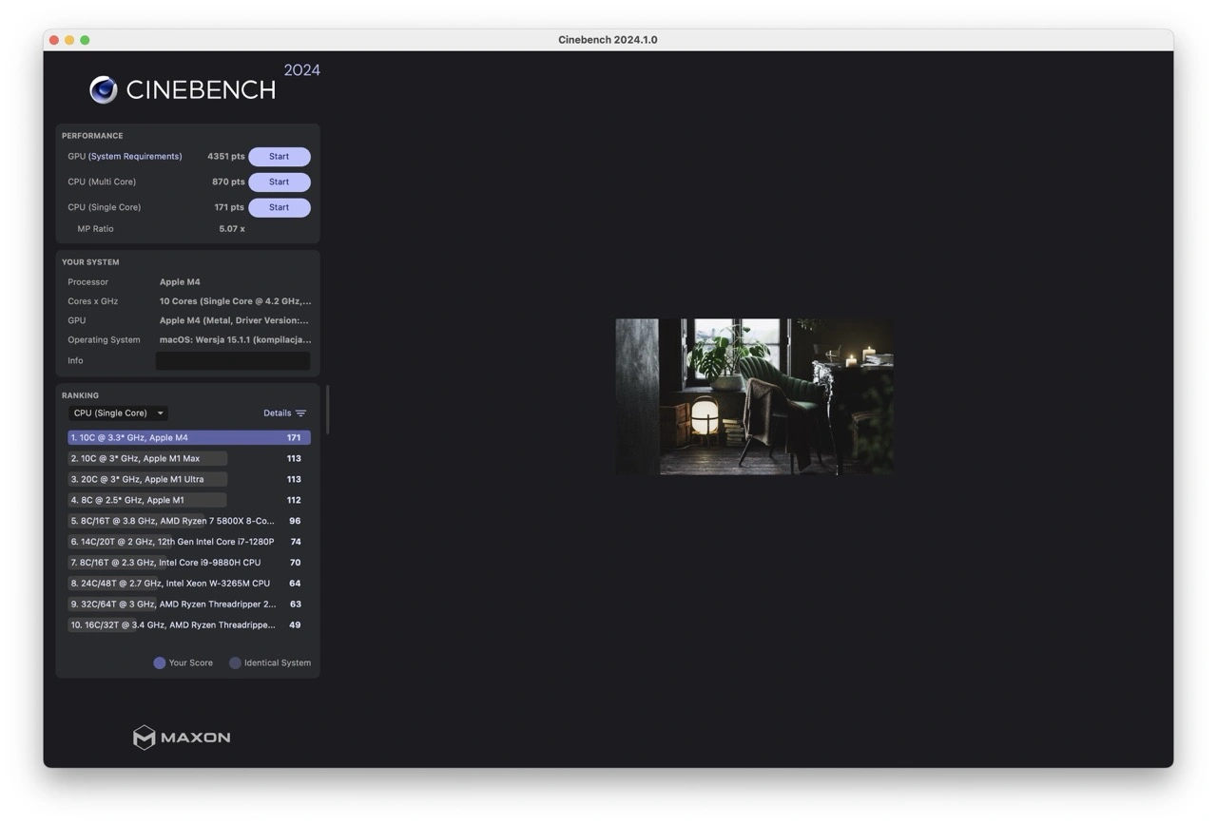Viewport: 1217px width, 825px height.
Task: Select AMD Ryzen 7 5800X ranking row
Action: [189, 521]
